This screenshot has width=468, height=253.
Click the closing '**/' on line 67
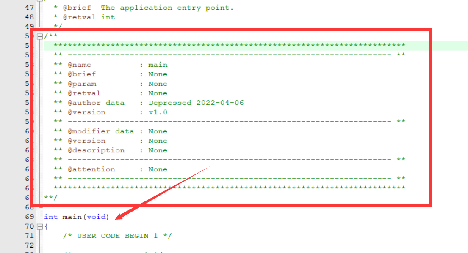51,198
